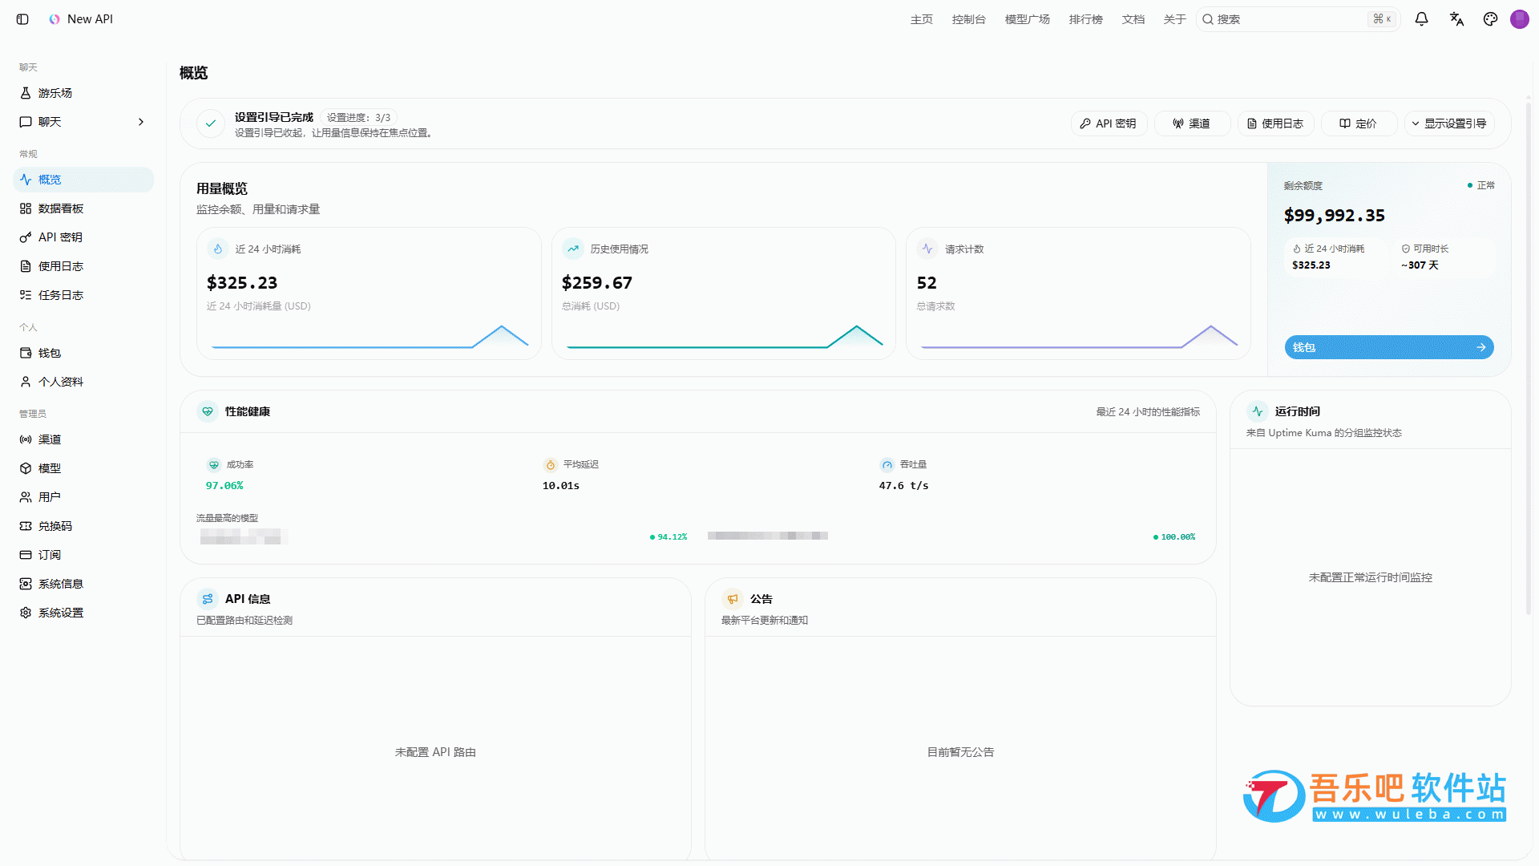Click the 数据看板 grid icon in sidebar
The height and width of the screenshot is (866, 1539).
pos(26,208)
